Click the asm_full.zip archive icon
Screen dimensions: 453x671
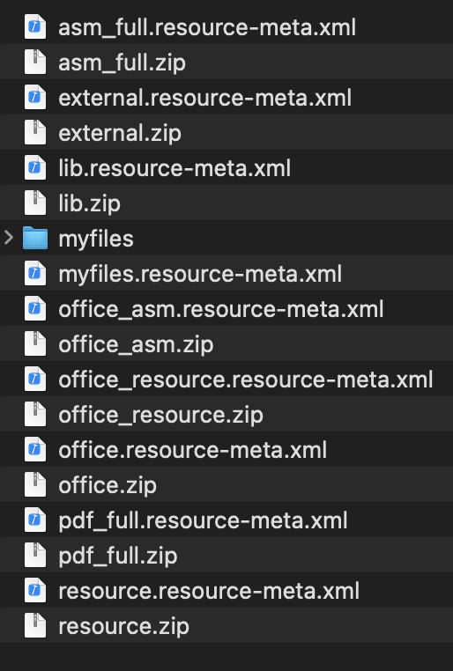(x=35, y=62)
